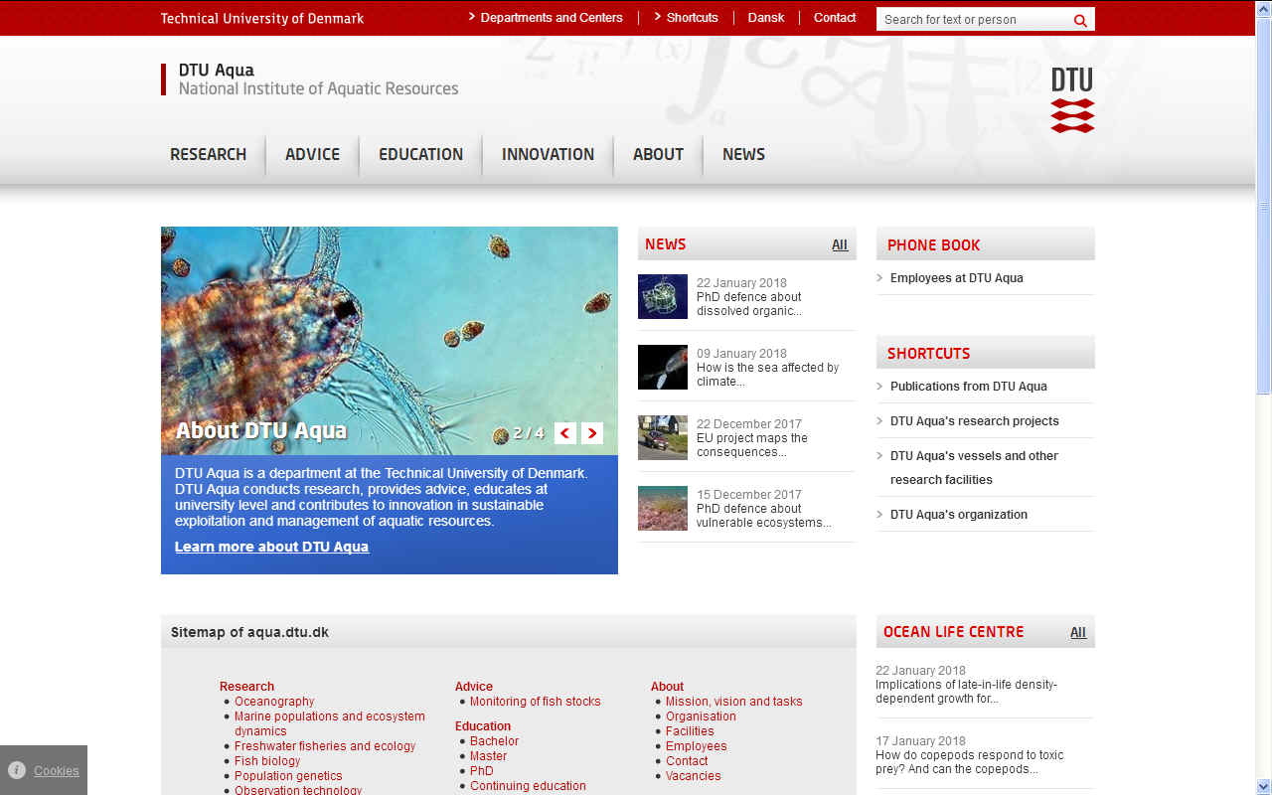The height and width of the screenshot is (795, 1272).
Task: Open Continuing education link
Action: (x=529, y=786)
